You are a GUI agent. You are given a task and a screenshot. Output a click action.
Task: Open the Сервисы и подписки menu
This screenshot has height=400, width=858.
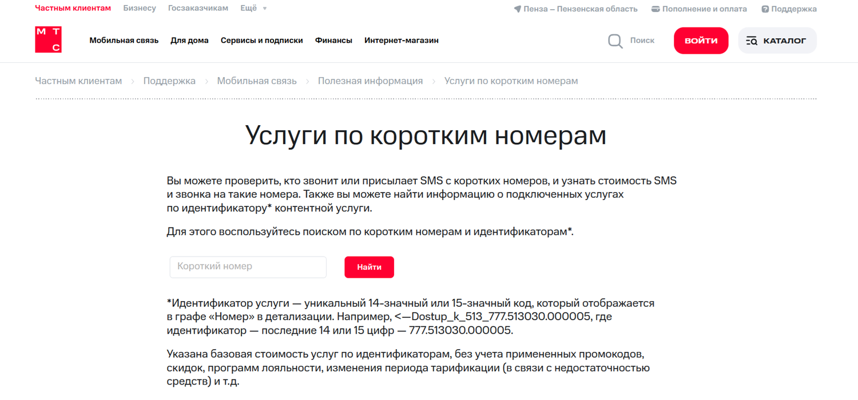point(262,41)
